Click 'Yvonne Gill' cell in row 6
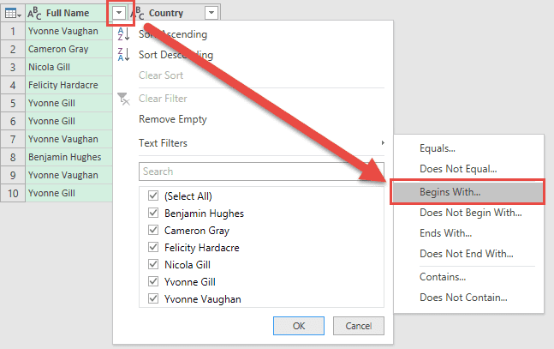554x349 pixels. tap(69, 121)
